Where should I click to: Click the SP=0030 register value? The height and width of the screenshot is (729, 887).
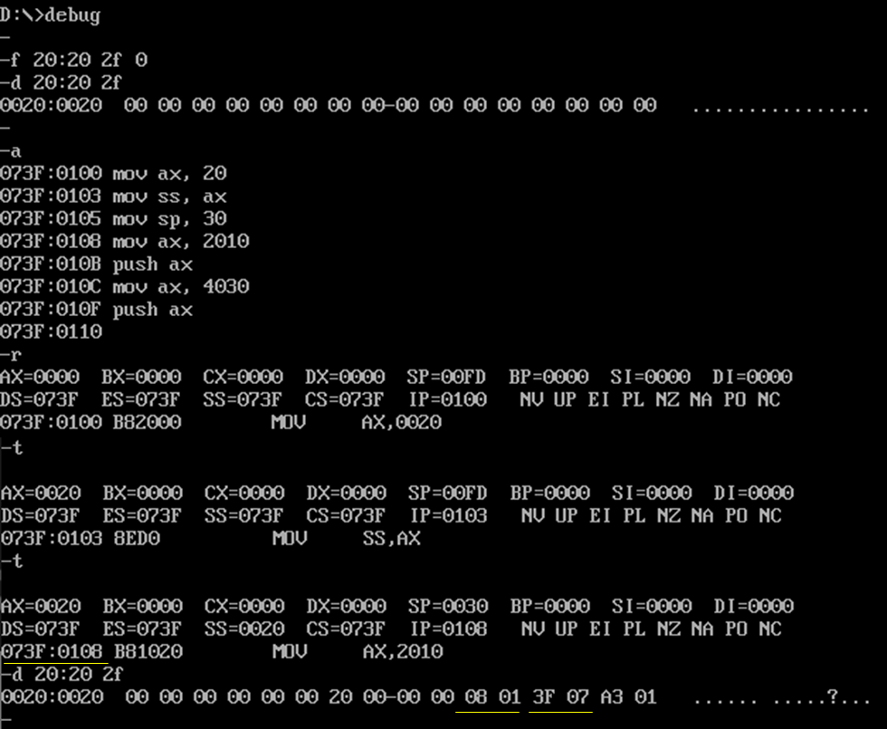click(x=448, y=606)
